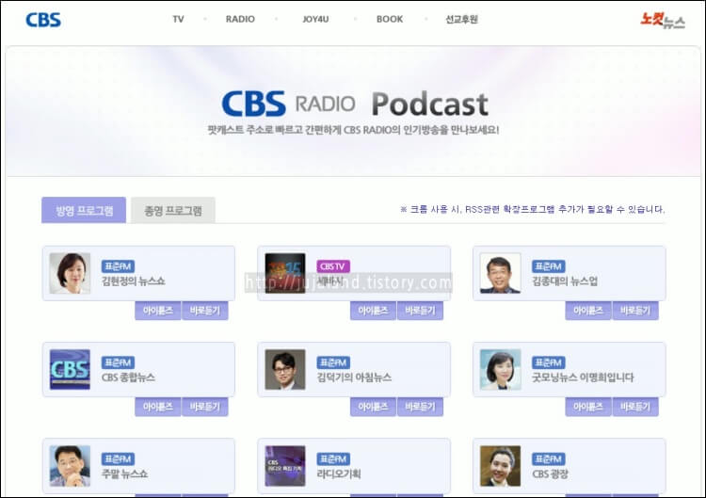Click the CBS 광장 host thumbnail
This screenshot has width=706, height=498.
click(500, 466)
